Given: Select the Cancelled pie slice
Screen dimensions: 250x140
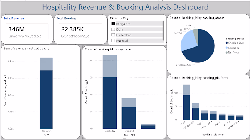Looking at the screenshot, I should (189, 41).
